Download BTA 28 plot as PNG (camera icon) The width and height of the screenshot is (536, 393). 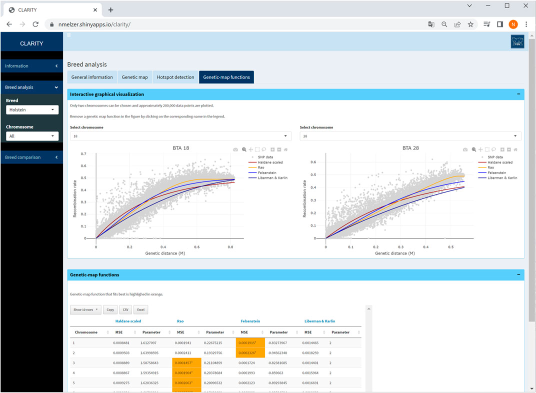465,149
